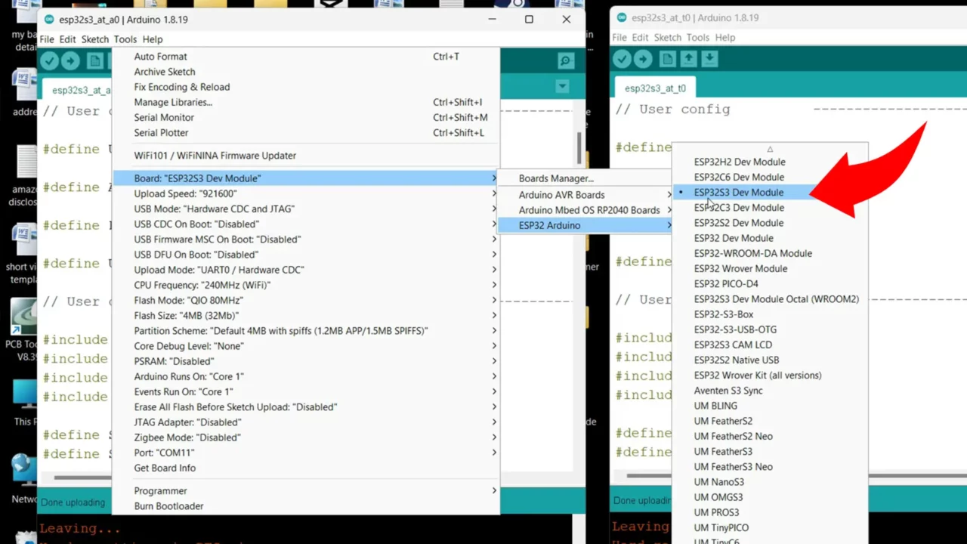This screenshot has width=967, height=544.
Task: Select ESP32C6 Dev Module board
Action: [x=770, y=177]
